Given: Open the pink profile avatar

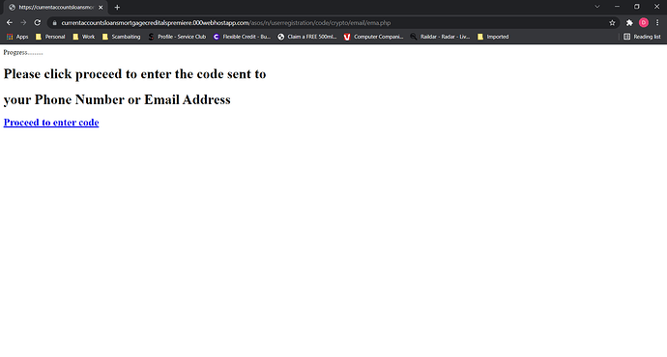Looking at the screenshot, I should [x=644, y=23].
